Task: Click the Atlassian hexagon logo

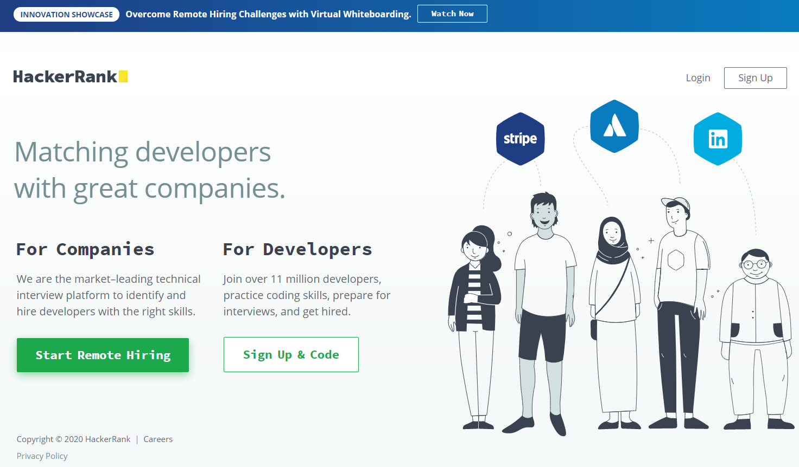Action: 614,126
